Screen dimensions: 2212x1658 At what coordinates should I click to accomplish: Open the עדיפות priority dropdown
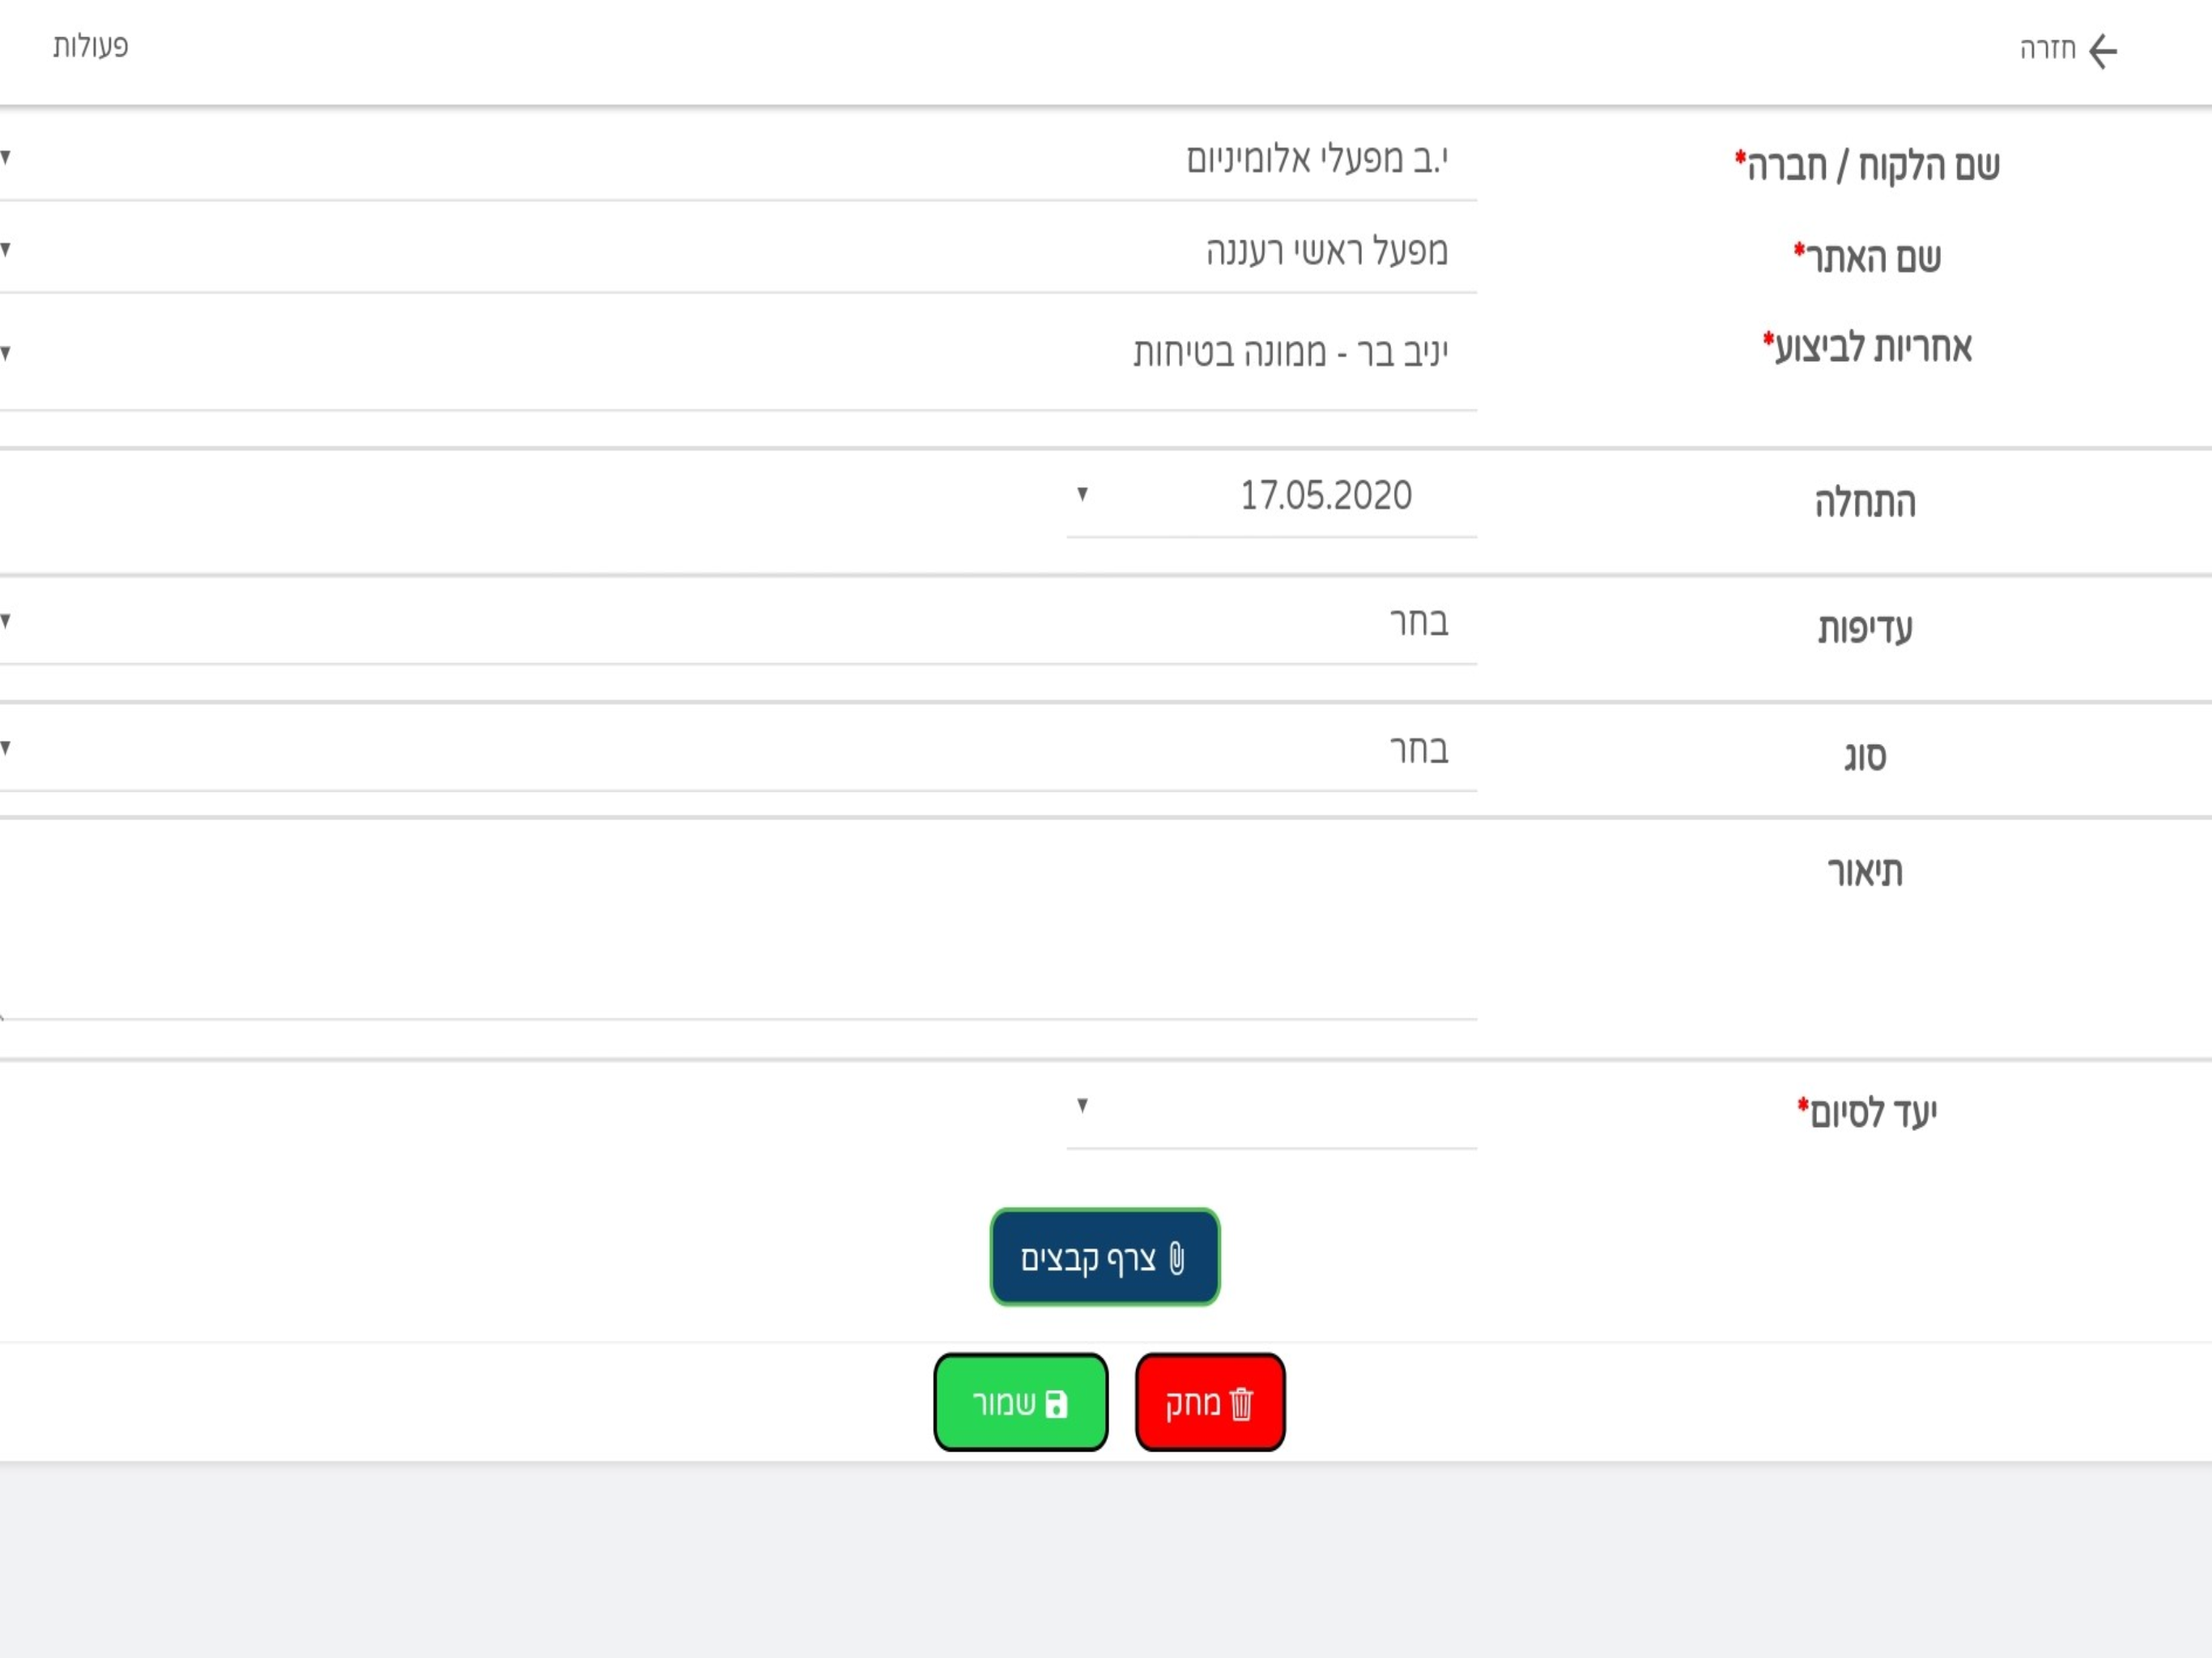(738, 624)
